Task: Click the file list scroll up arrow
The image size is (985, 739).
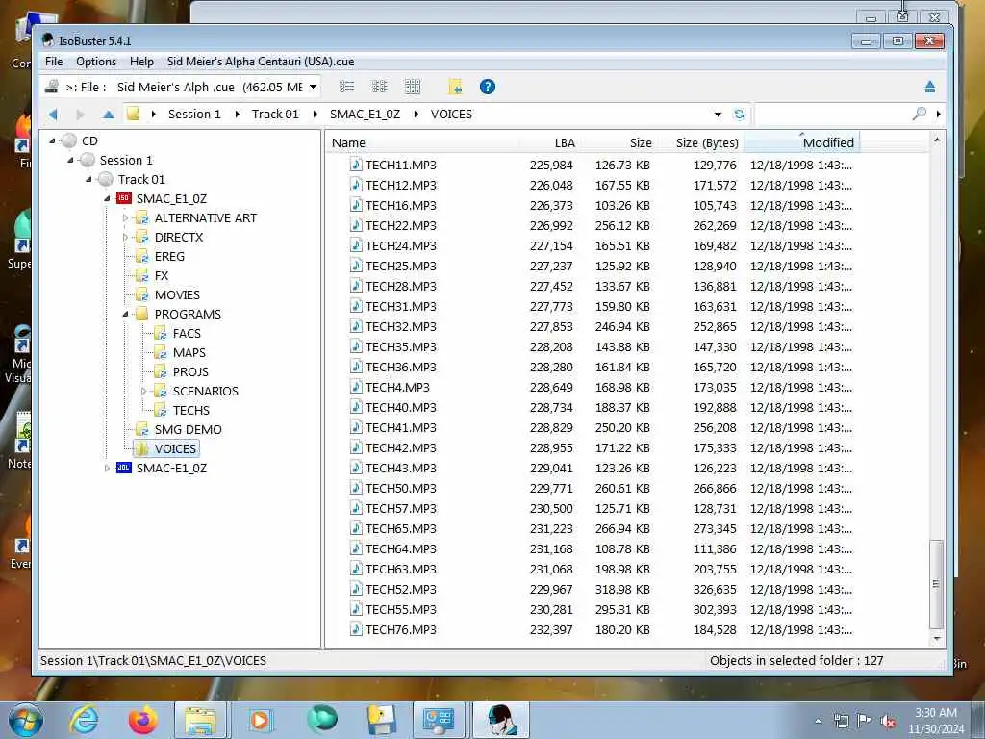Action: coord(937,140)
